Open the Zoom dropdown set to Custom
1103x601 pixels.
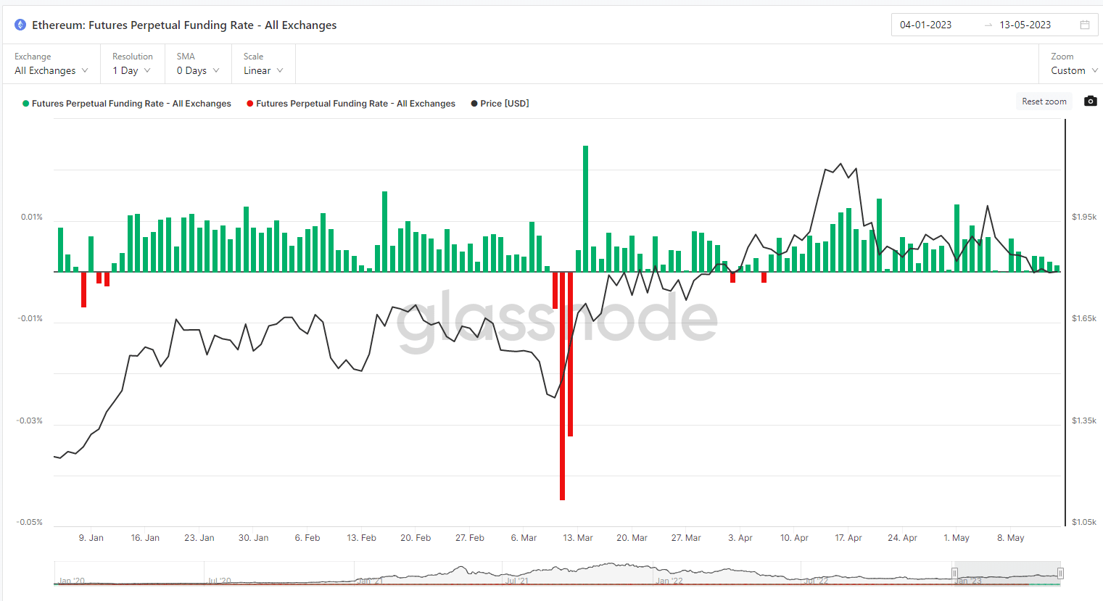[1073, 70]
